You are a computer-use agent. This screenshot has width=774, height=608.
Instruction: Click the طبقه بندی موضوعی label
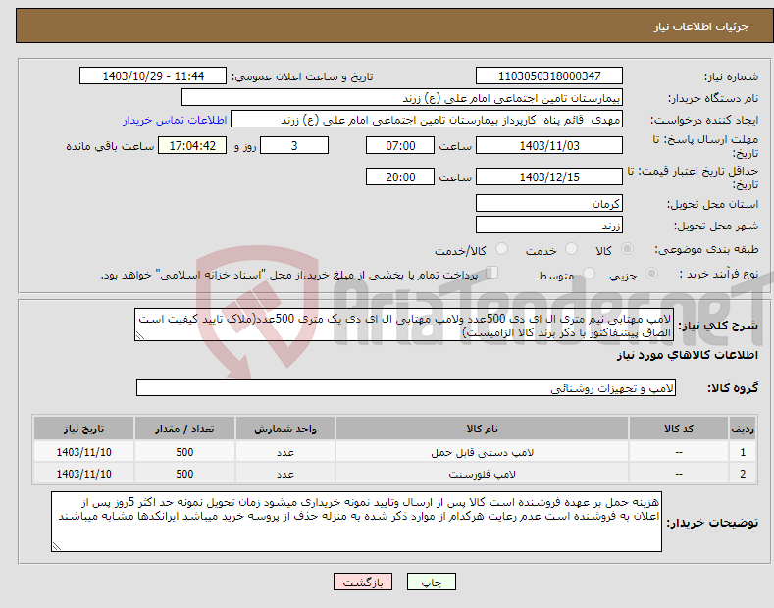(706, 250)
